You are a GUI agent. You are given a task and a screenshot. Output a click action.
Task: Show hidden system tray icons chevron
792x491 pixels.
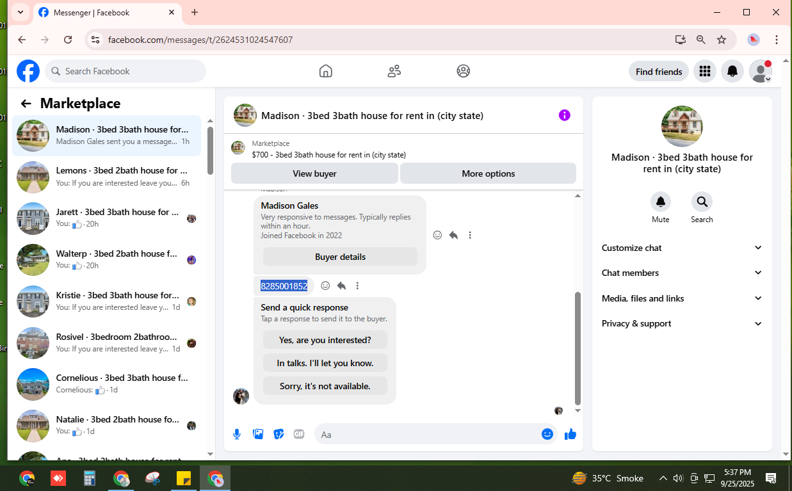[x=663, y=478]
